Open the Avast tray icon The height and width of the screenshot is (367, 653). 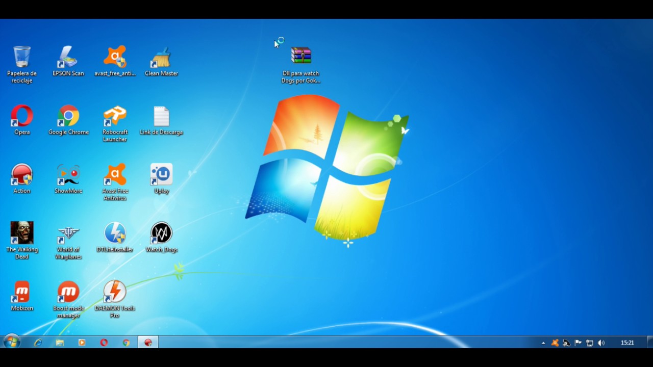tap(555, 343)
